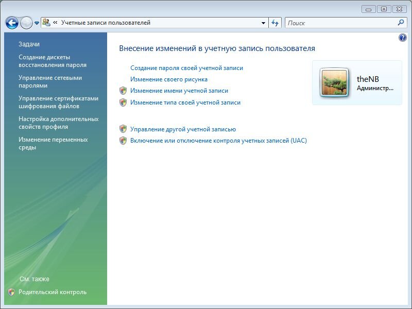
Task: Click the theNB account bonsai picture
Action: pyautogui.click(x=334, y=82)
